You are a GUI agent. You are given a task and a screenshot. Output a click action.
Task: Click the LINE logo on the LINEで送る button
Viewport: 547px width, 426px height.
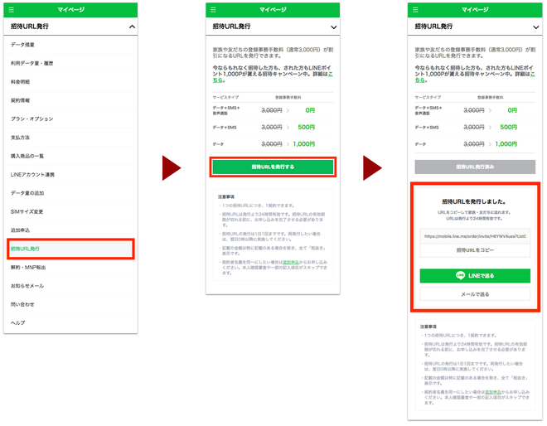click(461, 276)
